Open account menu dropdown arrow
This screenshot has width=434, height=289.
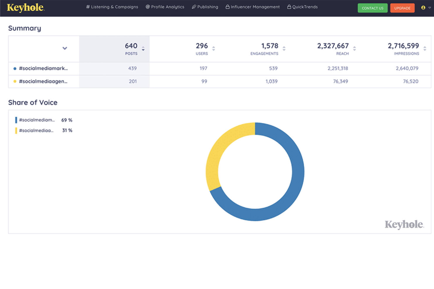point(430,8)
